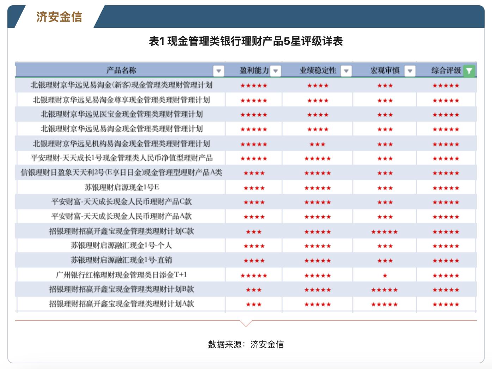Select the 综合评级 column header
Viewport: 492px width, 369px height.
pos(446,70)
